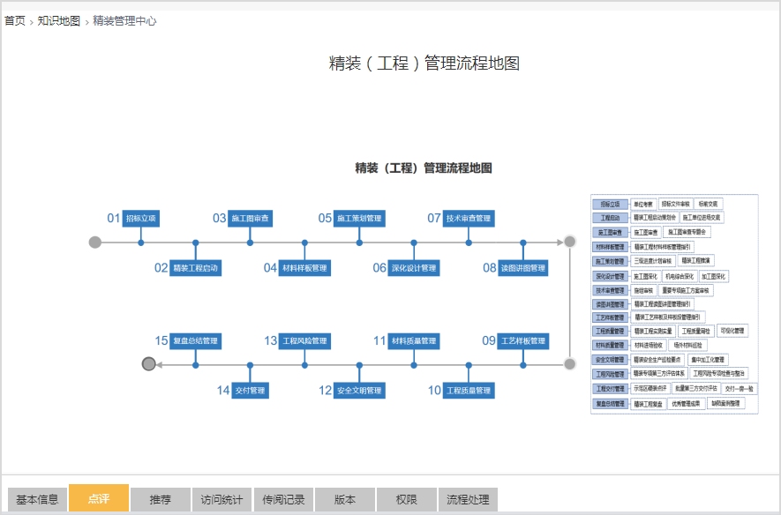Switch to the 基本信息 tab
Screen dimensions: 781x515
point(37,499)
